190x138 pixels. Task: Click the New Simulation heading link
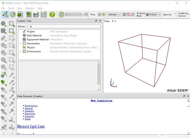click(101, 101)
